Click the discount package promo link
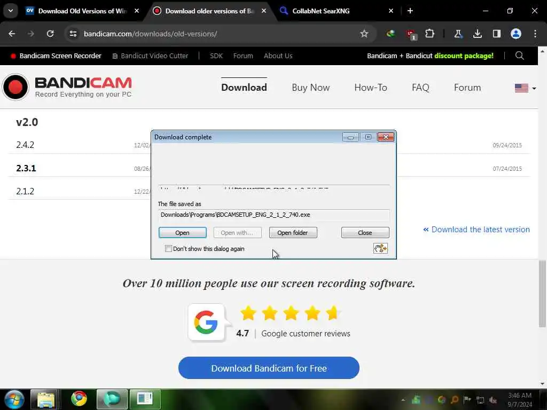This screenshot has width=547, height=410. pos(430,56)
